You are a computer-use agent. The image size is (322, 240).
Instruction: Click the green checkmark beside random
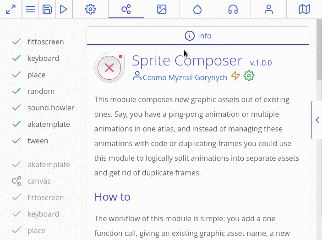click(x=16, y=91)
